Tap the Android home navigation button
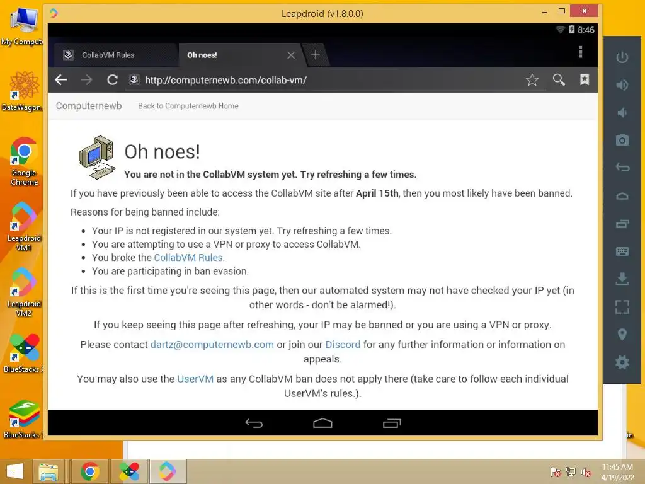Image resolution: width=645 pixels, height=484 pixels. 322,423
